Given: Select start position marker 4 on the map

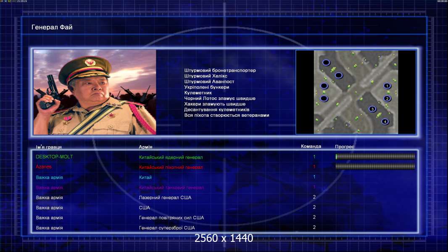Looking at the screenshot, I should pyautogui.click(x=385, y=121).
